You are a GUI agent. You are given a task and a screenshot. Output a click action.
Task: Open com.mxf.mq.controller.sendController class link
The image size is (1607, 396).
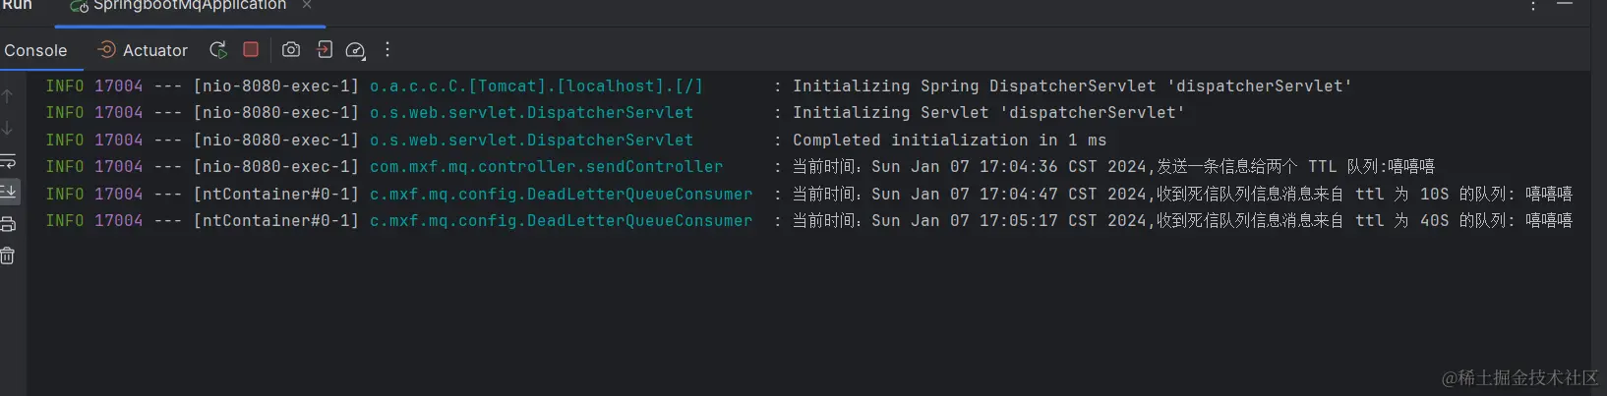[x=546, y=167]
